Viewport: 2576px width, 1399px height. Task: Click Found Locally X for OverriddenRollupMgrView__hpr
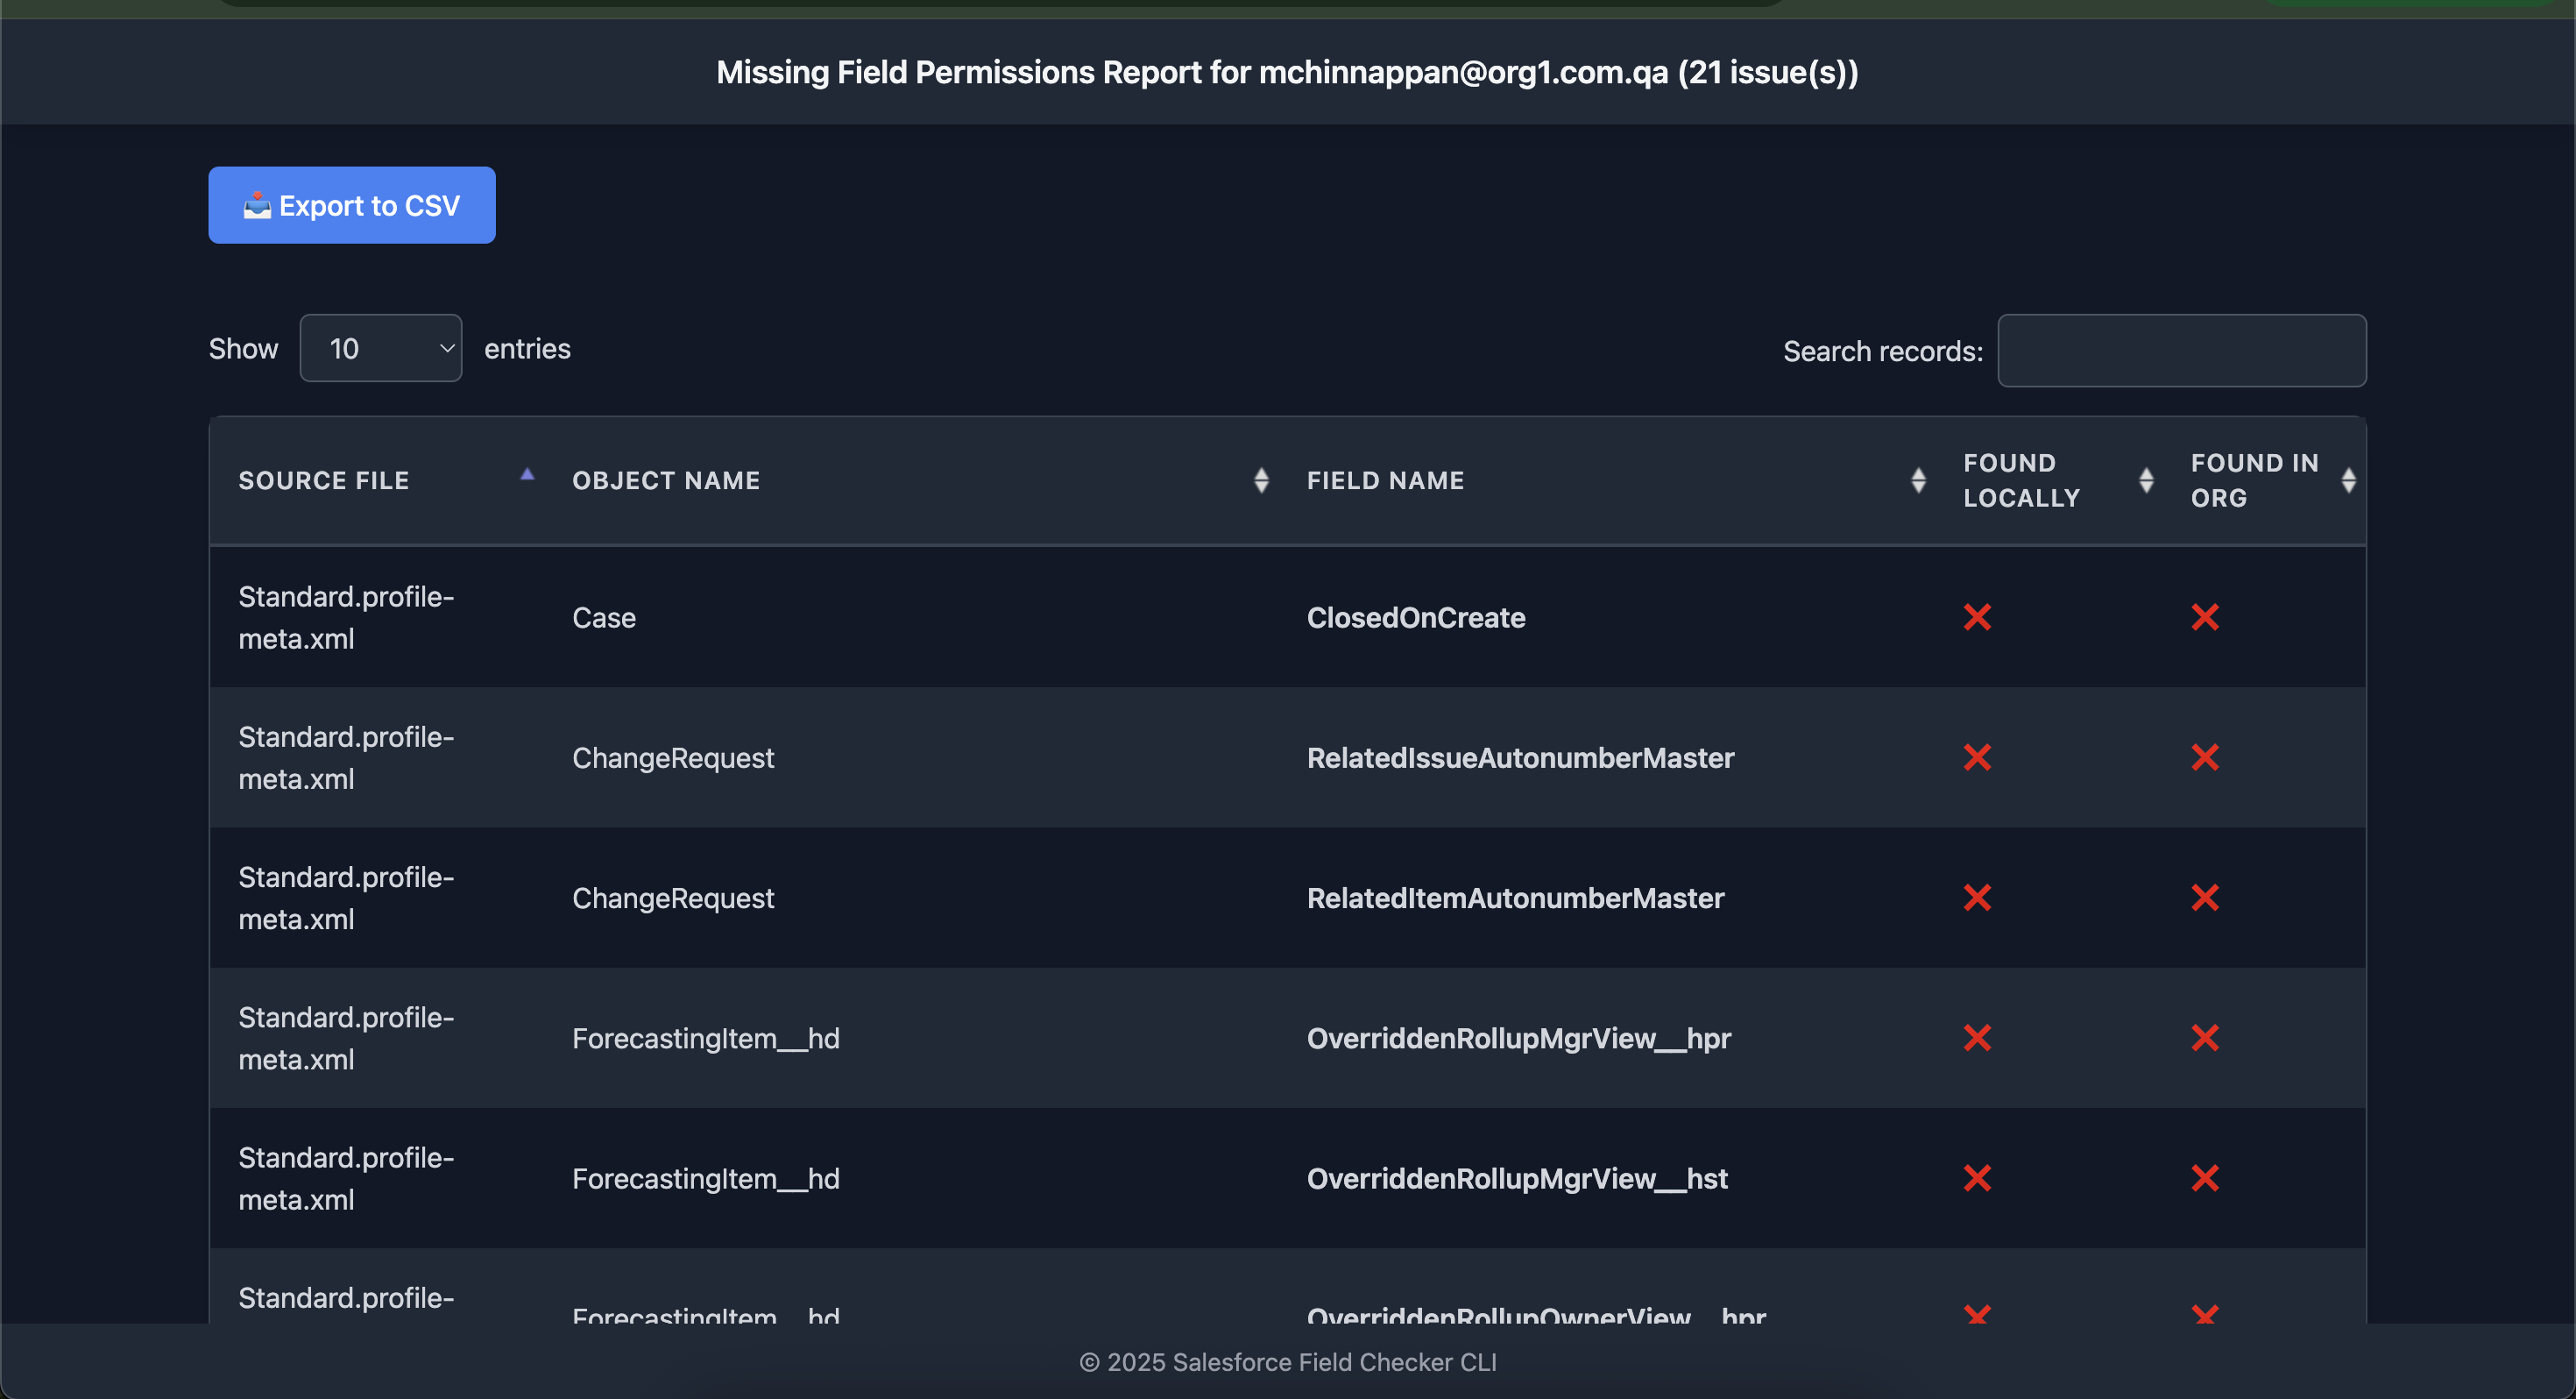tap(1976, 1038)
